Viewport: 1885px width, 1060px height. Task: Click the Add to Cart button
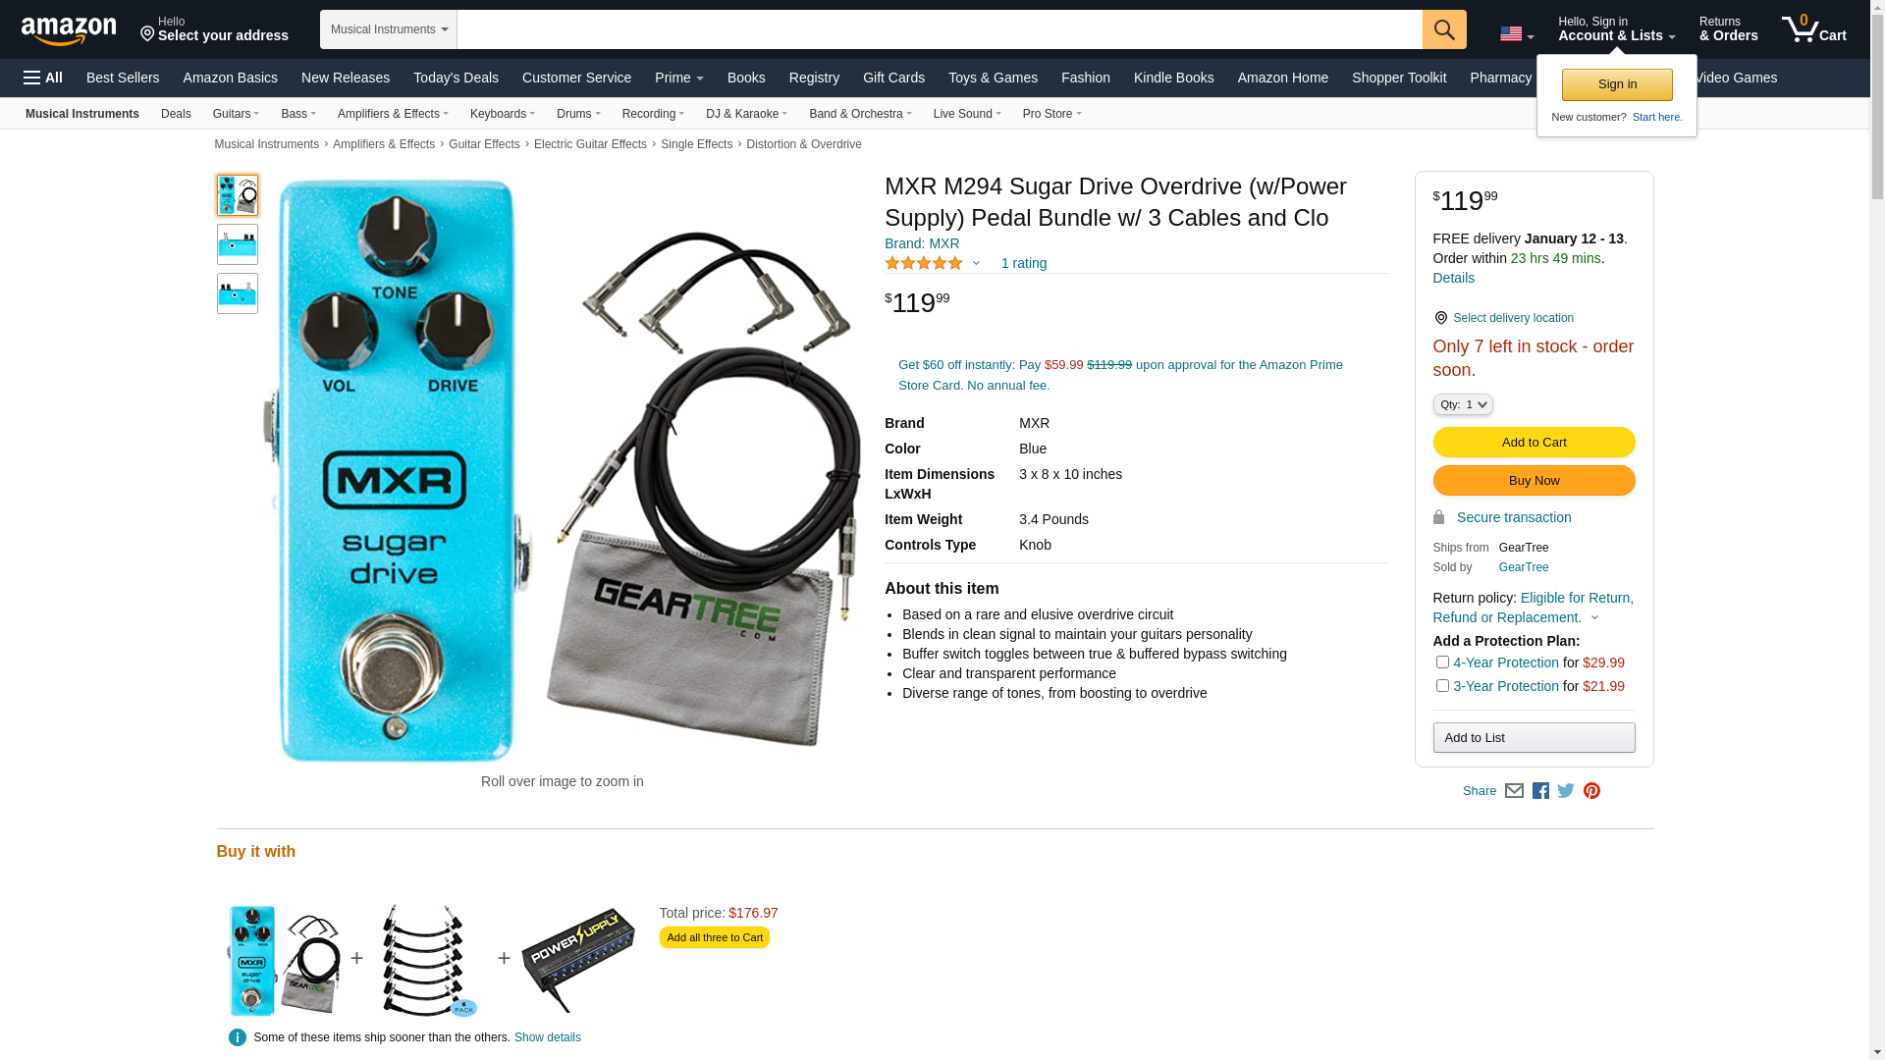point(1534,443)
